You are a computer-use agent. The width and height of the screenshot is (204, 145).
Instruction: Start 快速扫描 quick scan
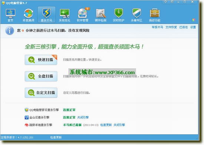(41, 60)
